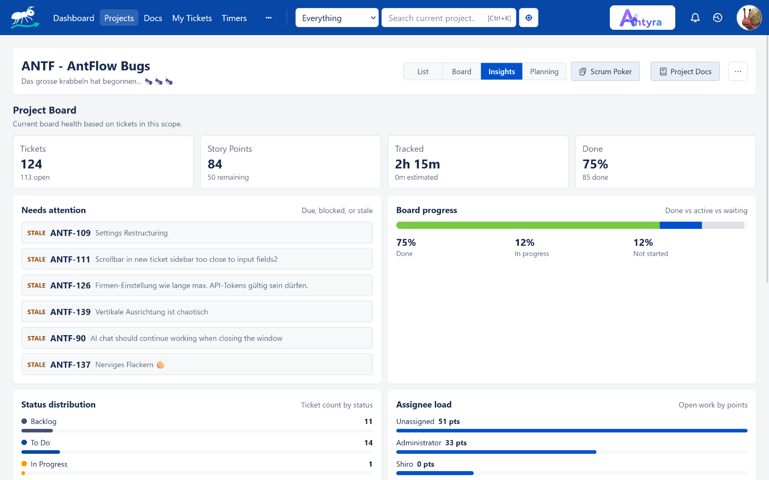
Task: Click the To Do blue status dot
Action: pyautogui.click(x=24, y=442)
